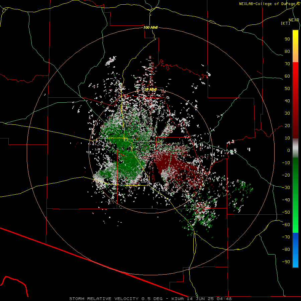The image size is (301, 301).
Task: Click the [KT] units label
Action: tap(285, 23)
